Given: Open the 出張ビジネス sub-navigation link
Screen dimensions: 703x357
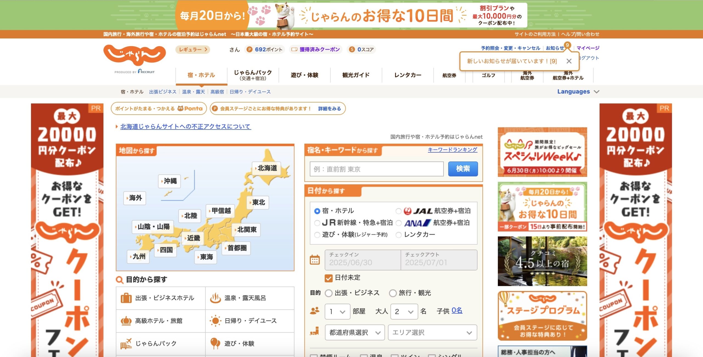Looking at the screenshot, I should click(x=163, y=92).
